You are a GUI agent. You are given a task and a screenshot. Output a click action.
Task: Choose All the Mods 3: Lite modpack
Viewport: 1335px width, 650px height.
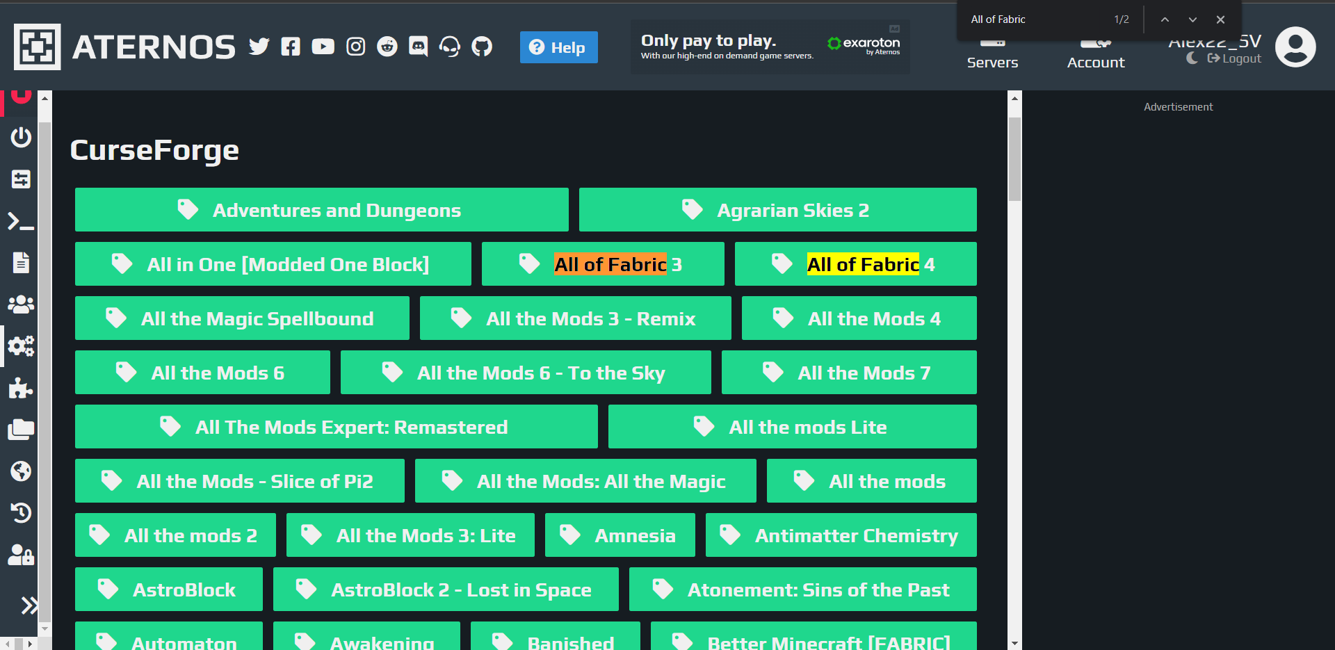click(x=410, y=535)
